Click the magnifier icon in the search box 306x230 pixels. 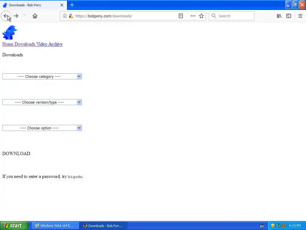214,16
